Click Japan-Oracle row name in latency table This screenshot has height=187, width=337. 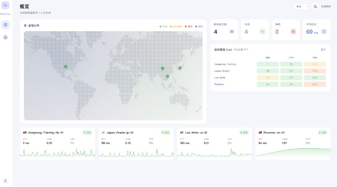tap(222, 71)
